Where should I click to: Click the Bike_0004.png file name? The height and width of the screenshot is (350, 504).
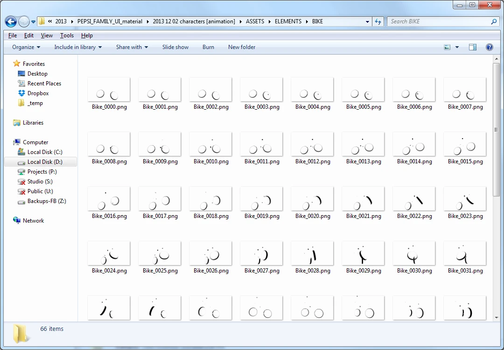tap(313, 107)
